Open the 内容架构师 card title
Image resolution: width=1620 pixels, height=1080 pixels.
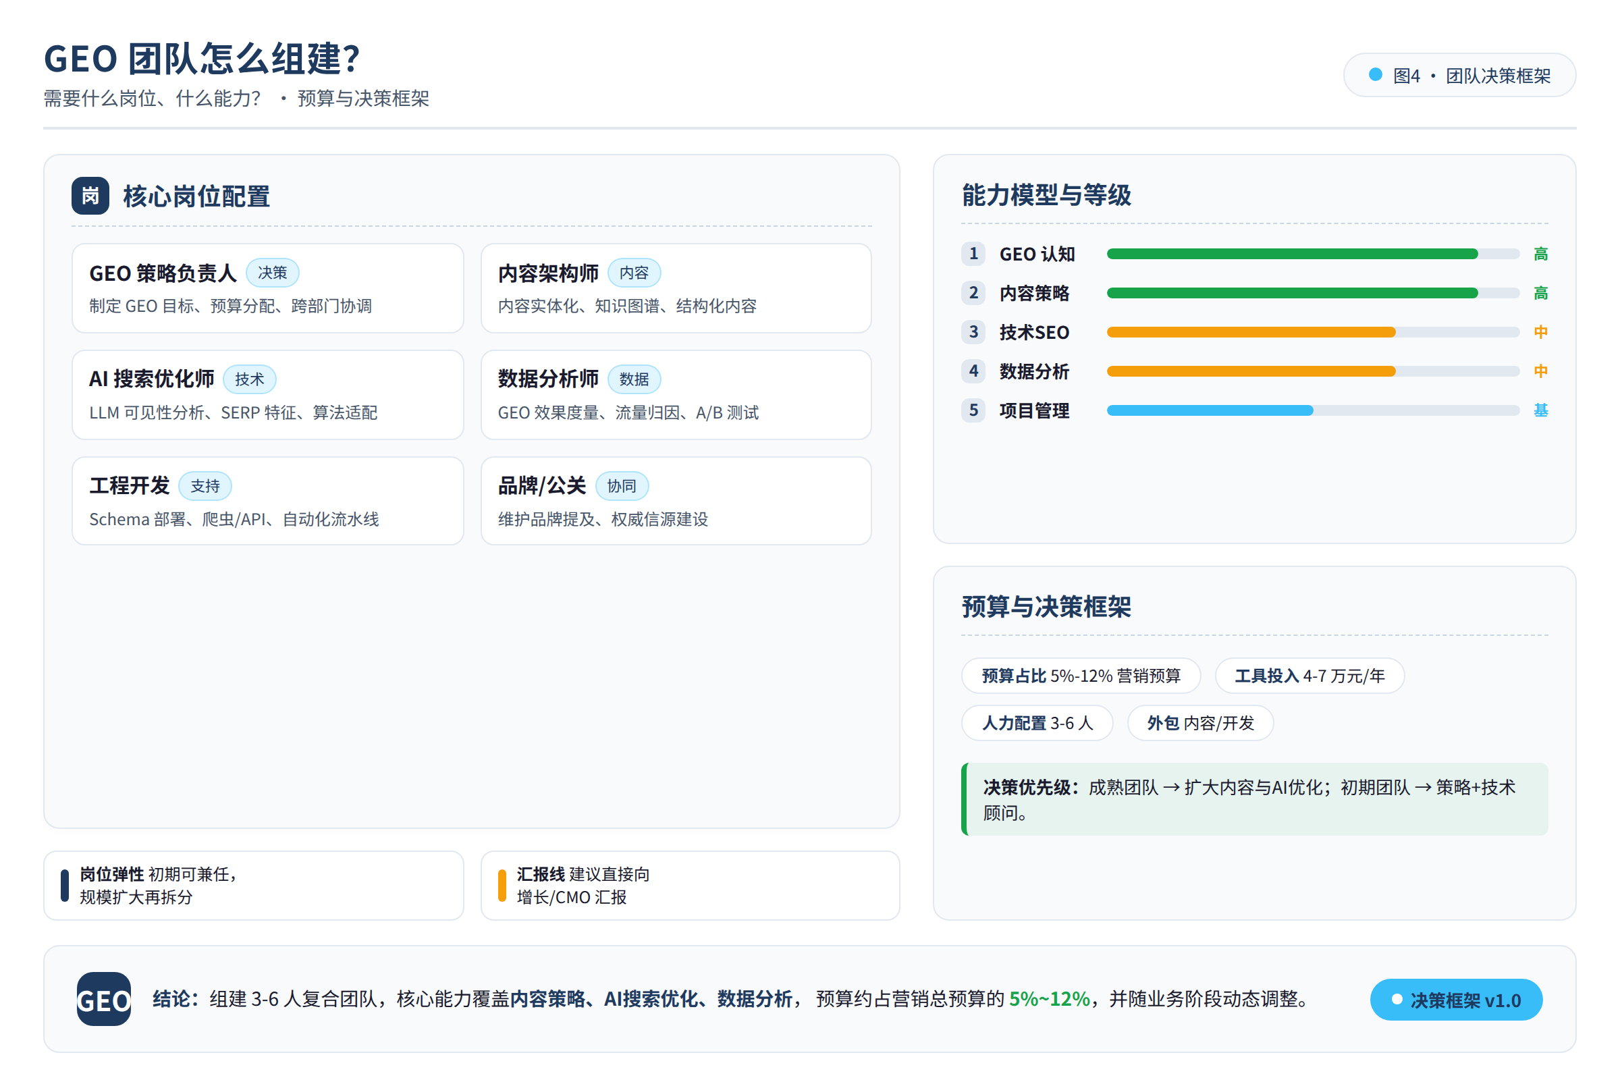click(548, 273)
